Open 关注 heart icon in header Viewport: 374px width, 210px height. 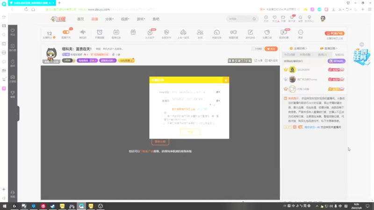pos(275,19)
